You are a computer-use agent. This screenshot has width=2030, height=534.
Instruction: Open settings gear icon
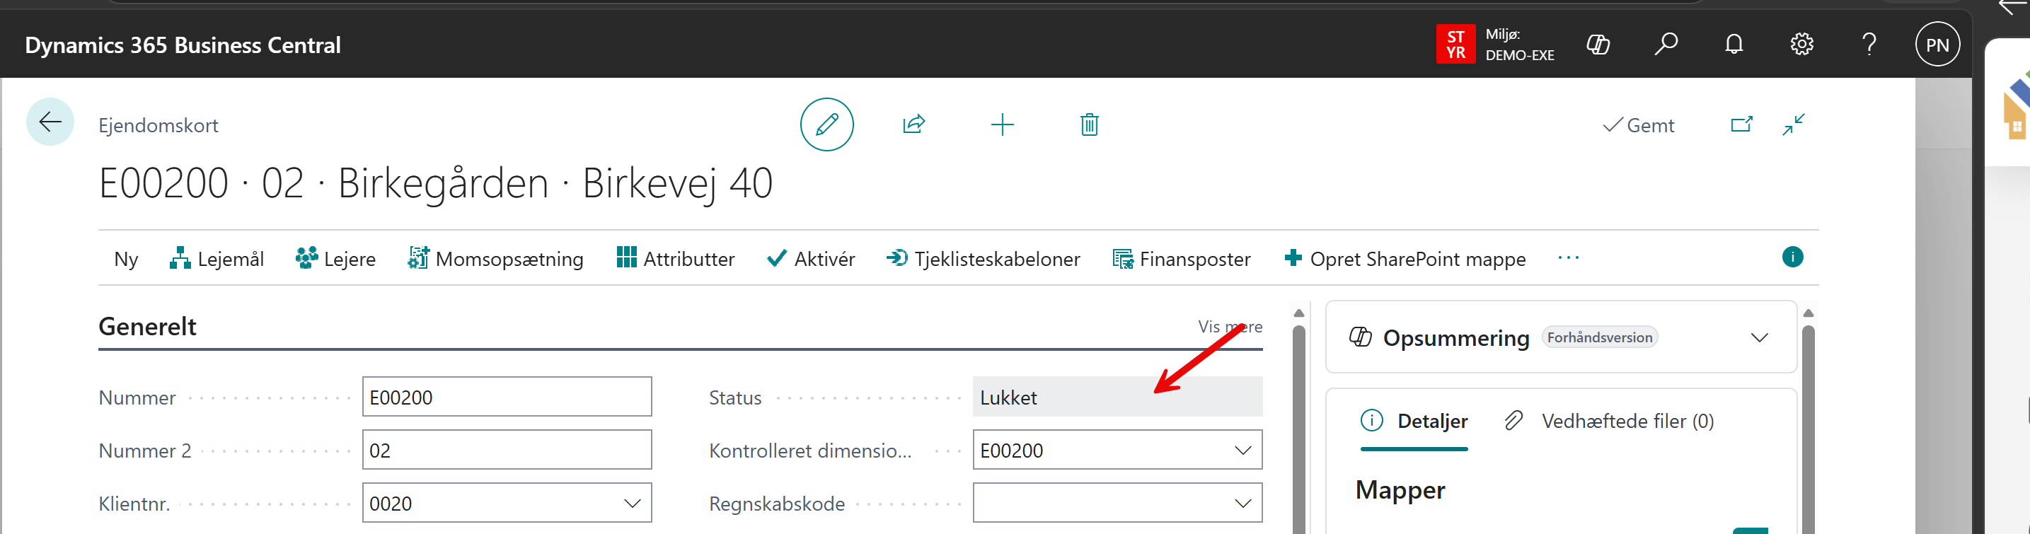[1801, 44]
